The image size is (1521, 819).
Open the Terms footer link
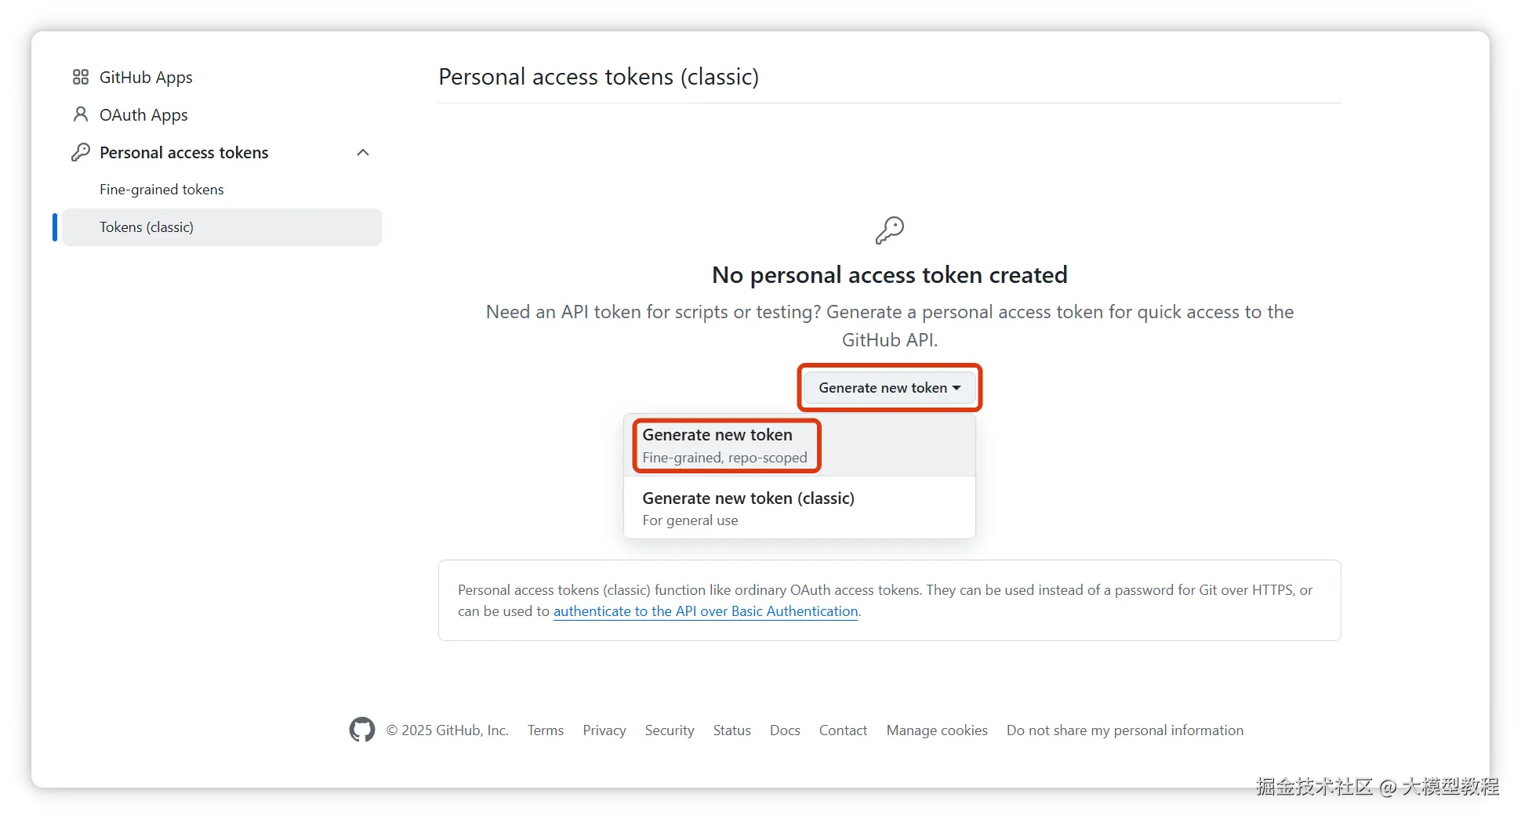[x=545, y=730]
